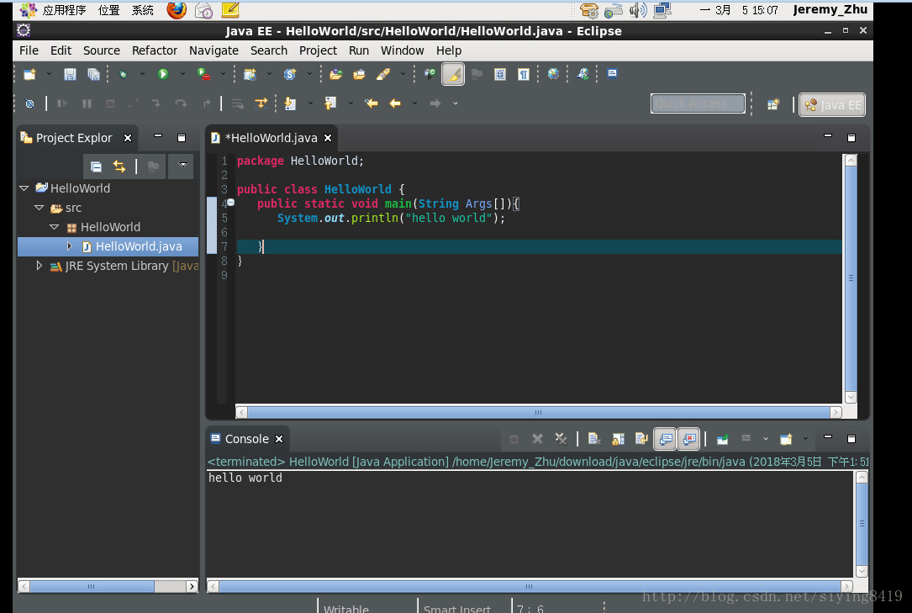Toggle Show Whitespace Characters pilcrow icon
The width and height of the screenshot is (912, 613).
[524, 75]
